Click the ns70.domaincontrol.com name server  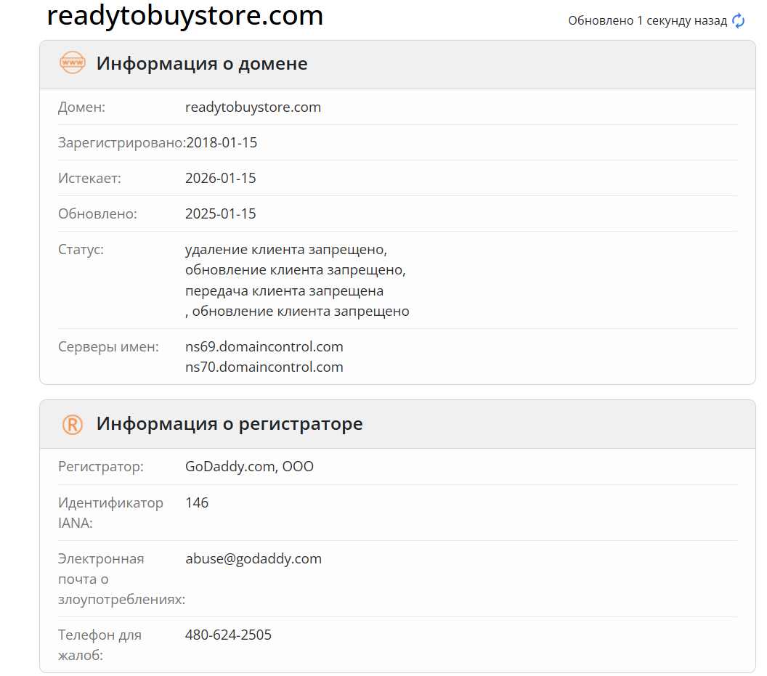point(264,367)
